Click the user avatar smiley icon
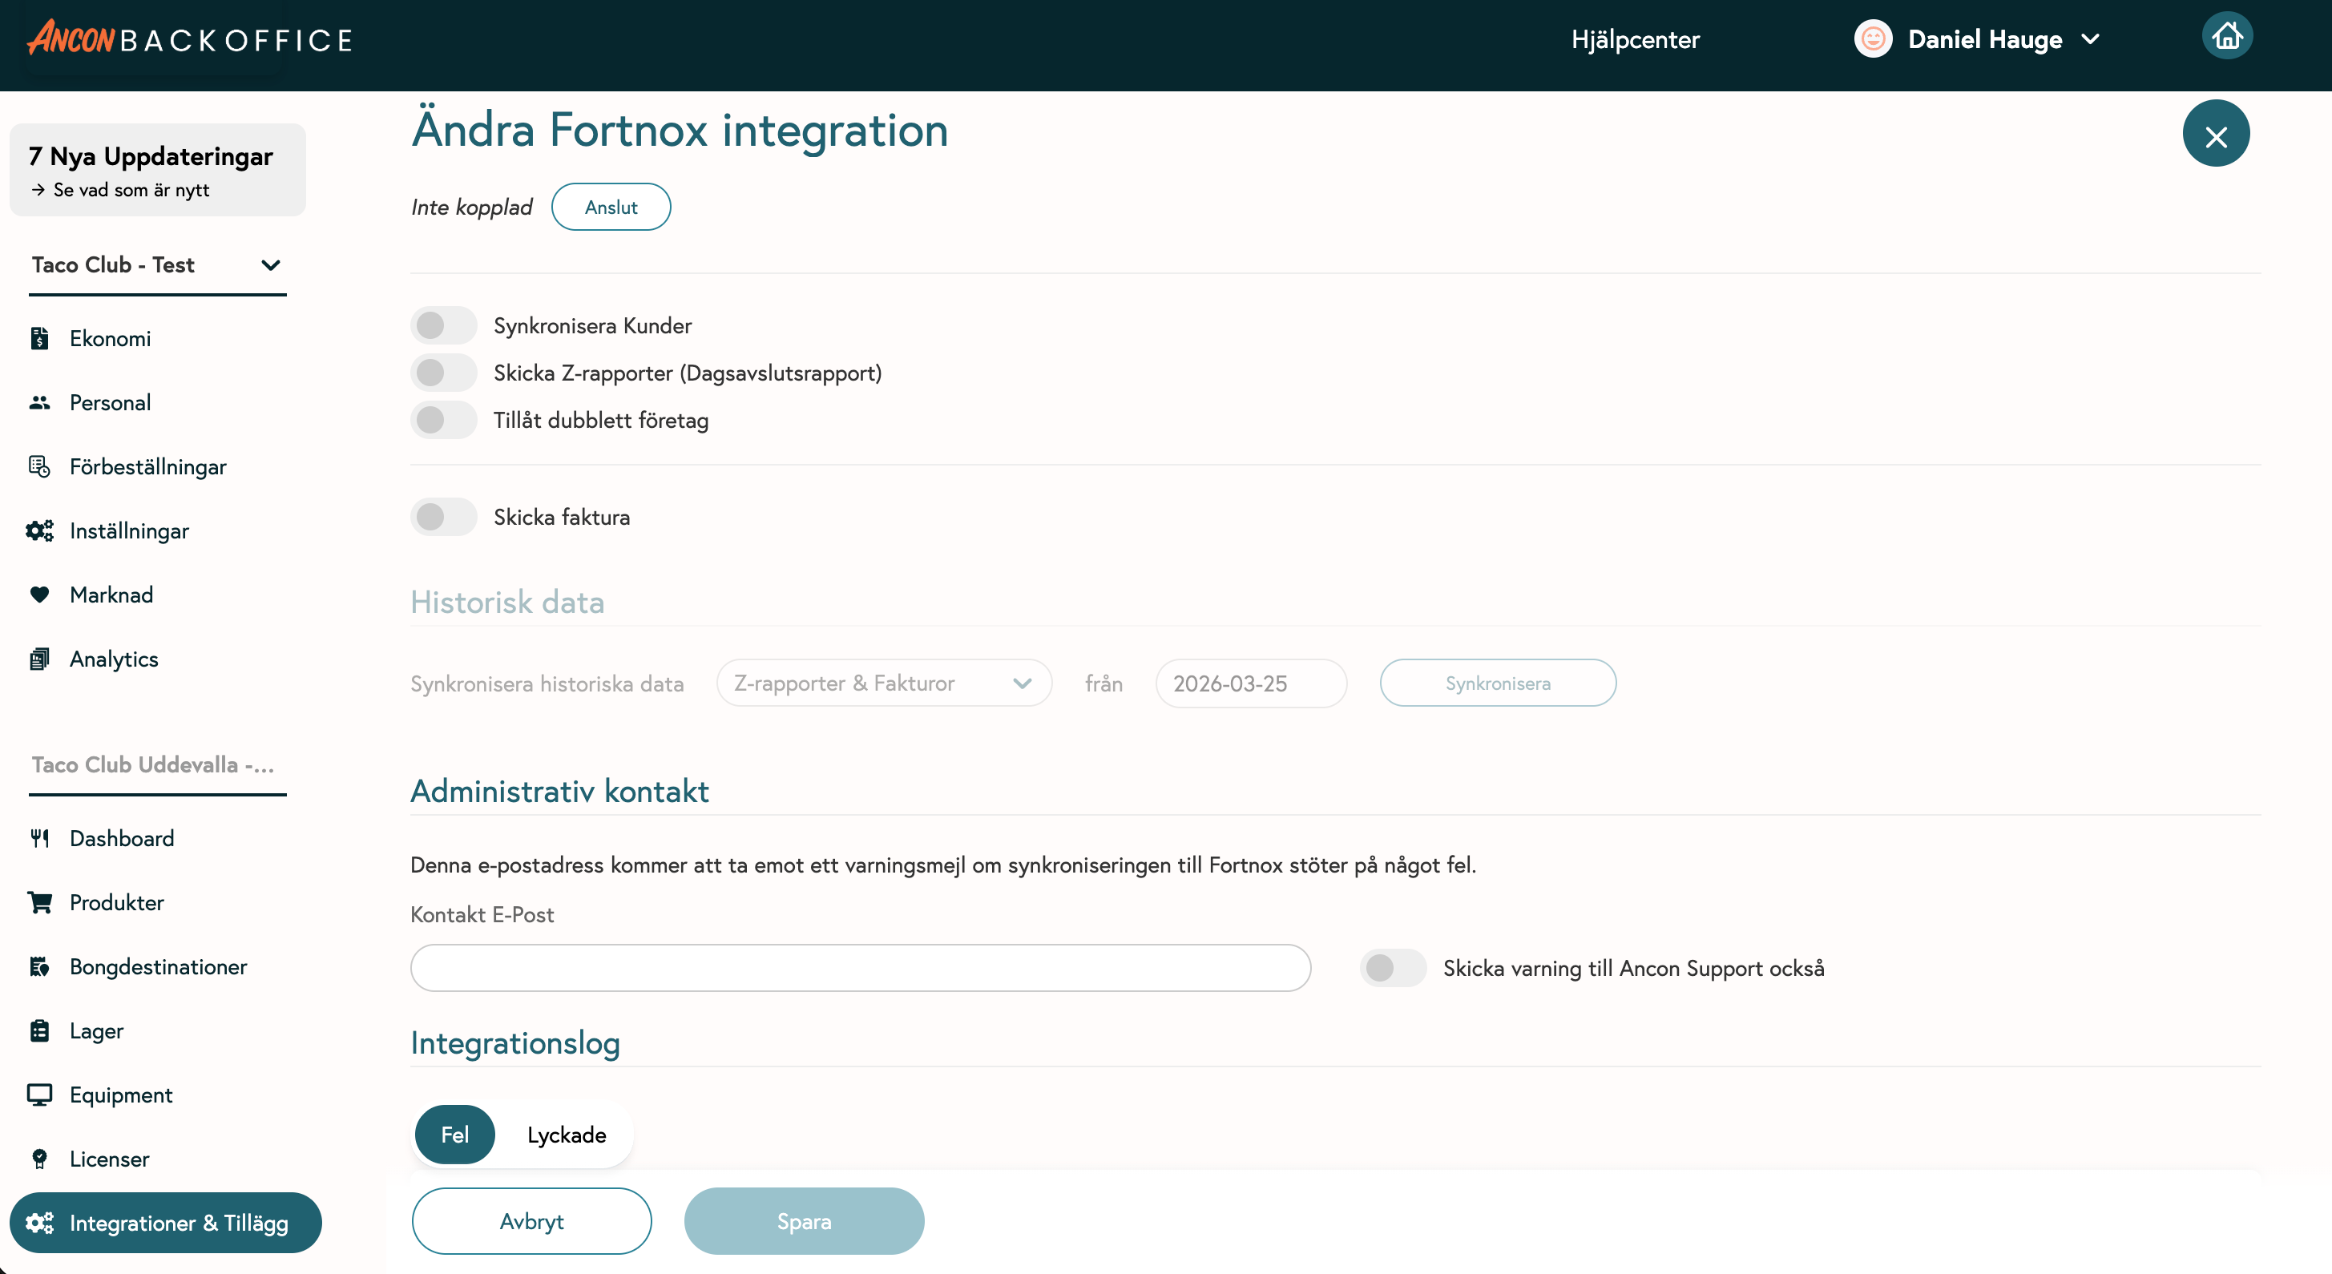The height and width of the screenshot is (1274, 2332). pyautogui.click(x=1873, y=39)
